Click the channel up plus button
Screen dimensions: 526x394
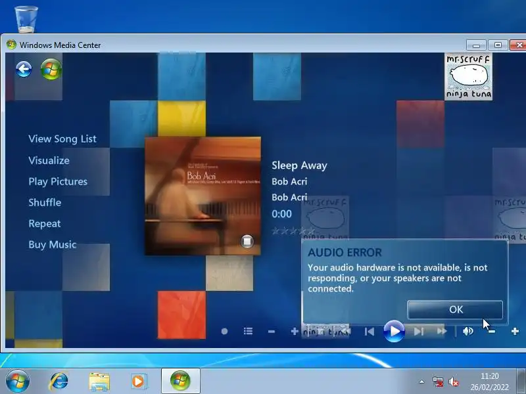(x=295, y=332)
